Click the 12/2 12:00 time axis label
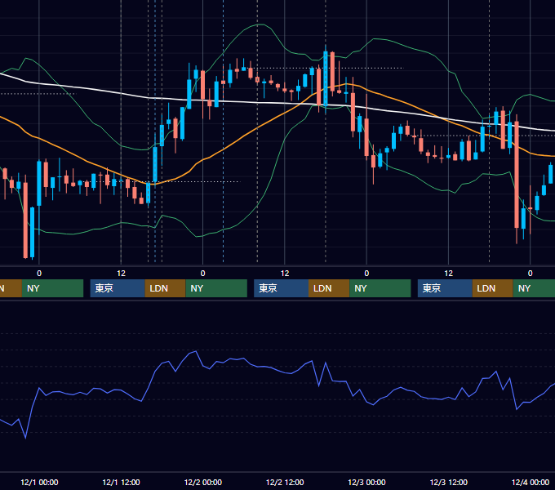Image resolution: width=555 pixels, height=490 pixels. (285, 482)
